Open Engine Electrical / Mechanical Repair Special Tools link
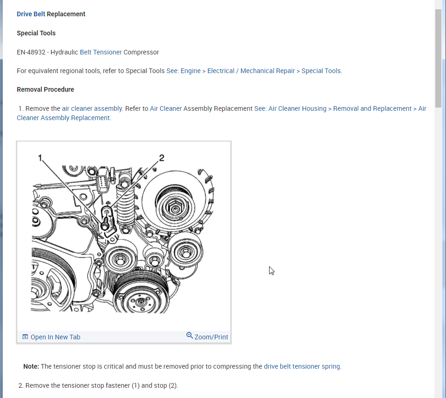Image resolution: width=446 pixels, height=398 pixels. [254, 71]
